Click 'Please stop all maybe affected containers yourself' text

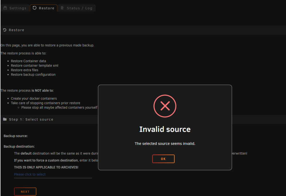pos(59,108)
